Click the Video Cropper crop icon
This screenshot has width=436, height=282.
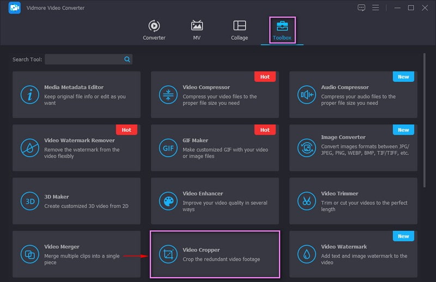coord(168,254)
